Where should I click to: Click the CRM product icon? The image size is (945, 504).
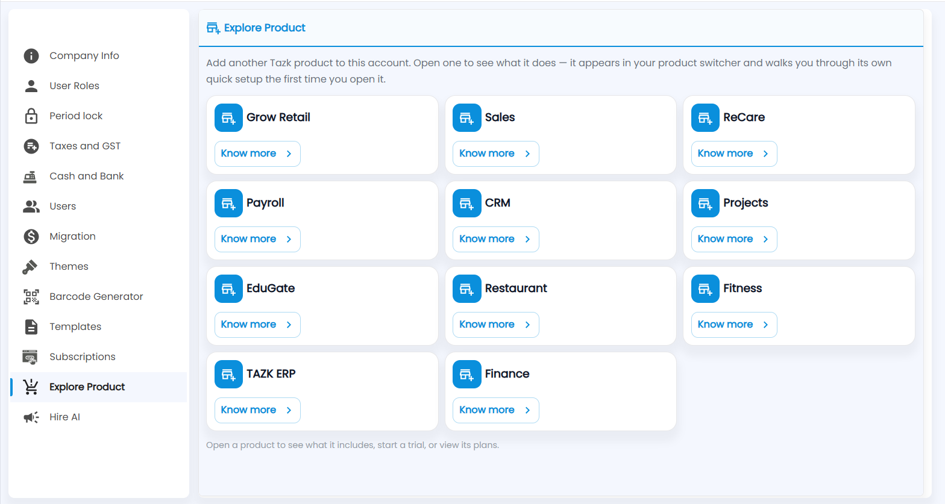click(467, 203)
